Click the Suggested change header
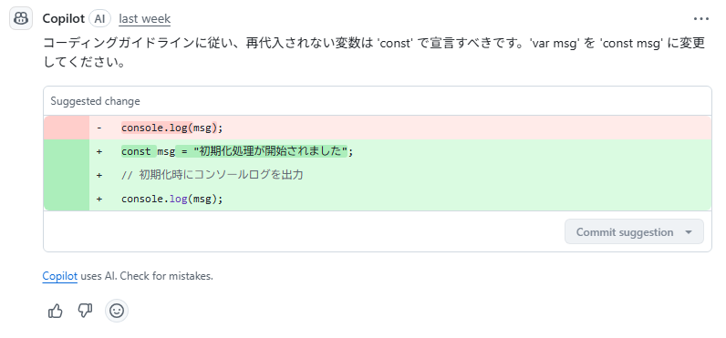Screen dimensions: 726x338 click(96, 101)
